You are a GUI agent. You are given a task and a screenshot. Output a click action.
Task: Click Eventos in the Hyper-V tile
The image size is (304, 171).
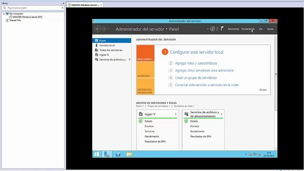pos(149,126)
